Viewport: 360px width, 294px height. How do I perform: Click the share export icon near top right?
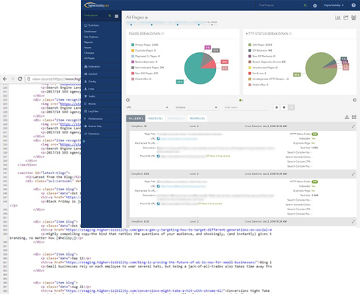point(345,18)
